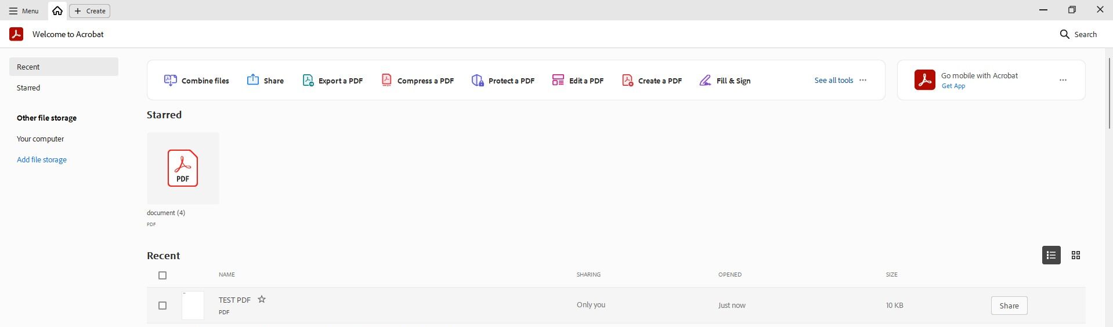The image size is (1113, 327).
Task: Sort by the NAME column header
Action: pyautogui.click(x=227, y=275)
